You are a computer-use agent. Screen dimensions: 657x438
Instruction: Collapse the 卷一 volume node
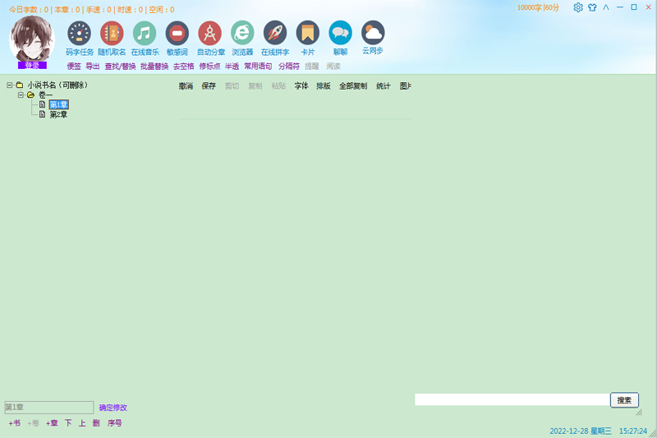[x=21, y=95]
